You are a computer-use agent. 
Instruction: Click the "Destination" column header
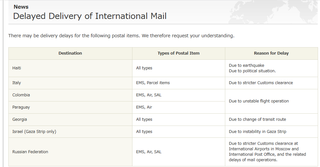click(70, 53)
